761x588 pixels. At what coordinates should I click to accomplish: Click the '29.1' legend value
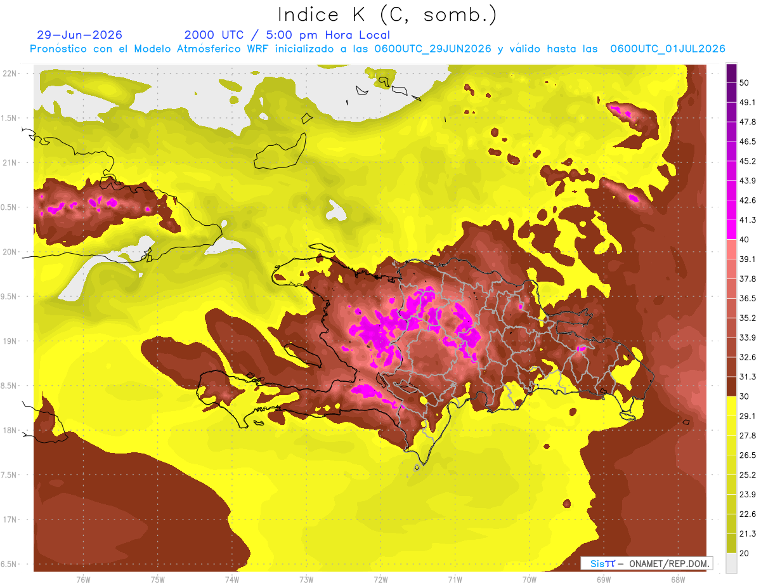[748, 416]
